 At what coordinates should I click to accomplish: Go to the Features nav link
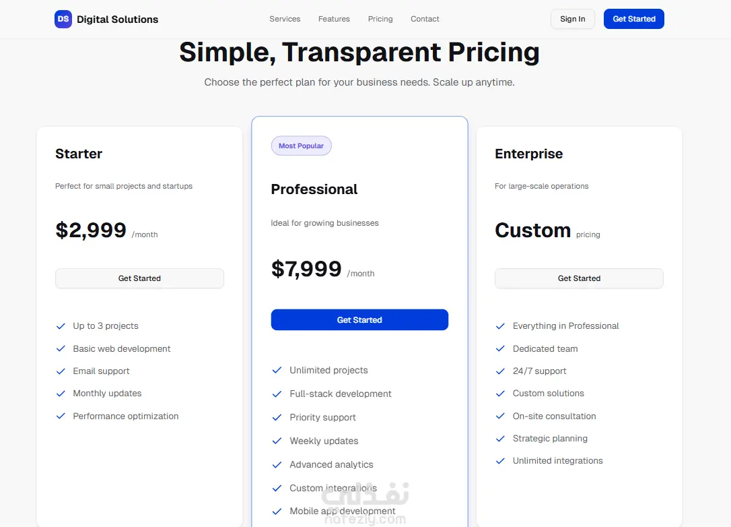tap(334, 19)
